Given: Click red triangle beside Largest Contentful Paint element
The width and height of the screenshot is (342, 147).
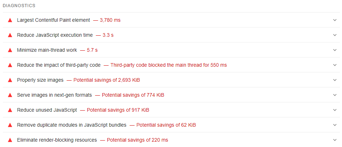Looking at the screenshot, I should click(x=10, y=20).
